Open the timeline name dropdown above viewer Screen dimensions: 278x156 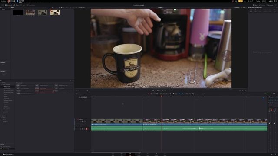161,7
